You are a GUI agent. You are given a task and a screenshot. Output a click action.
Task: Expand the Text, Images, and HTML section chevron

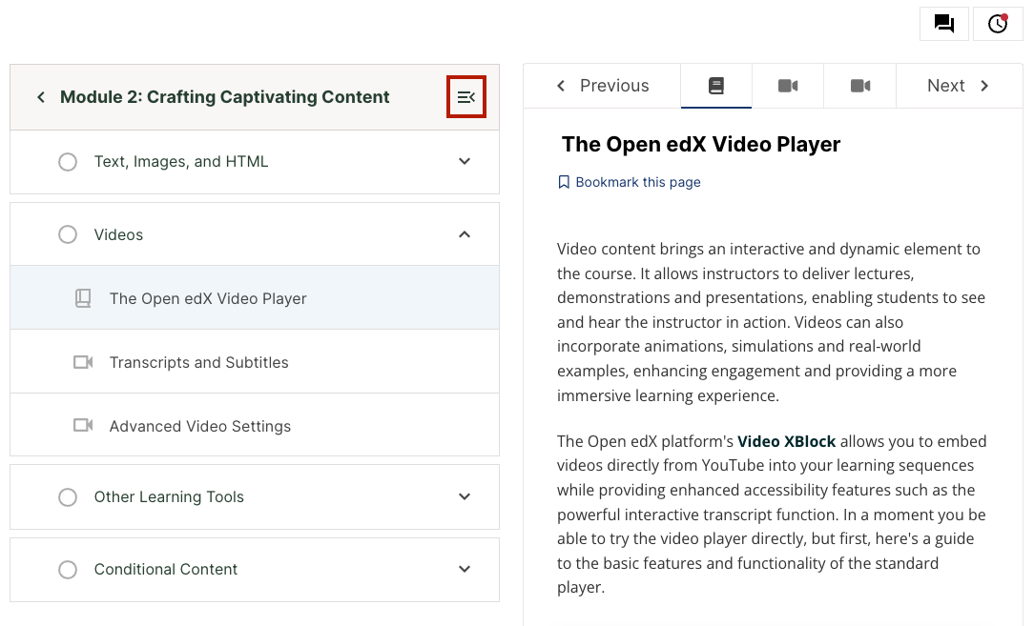pyautogui.click(x=465, y=162)
